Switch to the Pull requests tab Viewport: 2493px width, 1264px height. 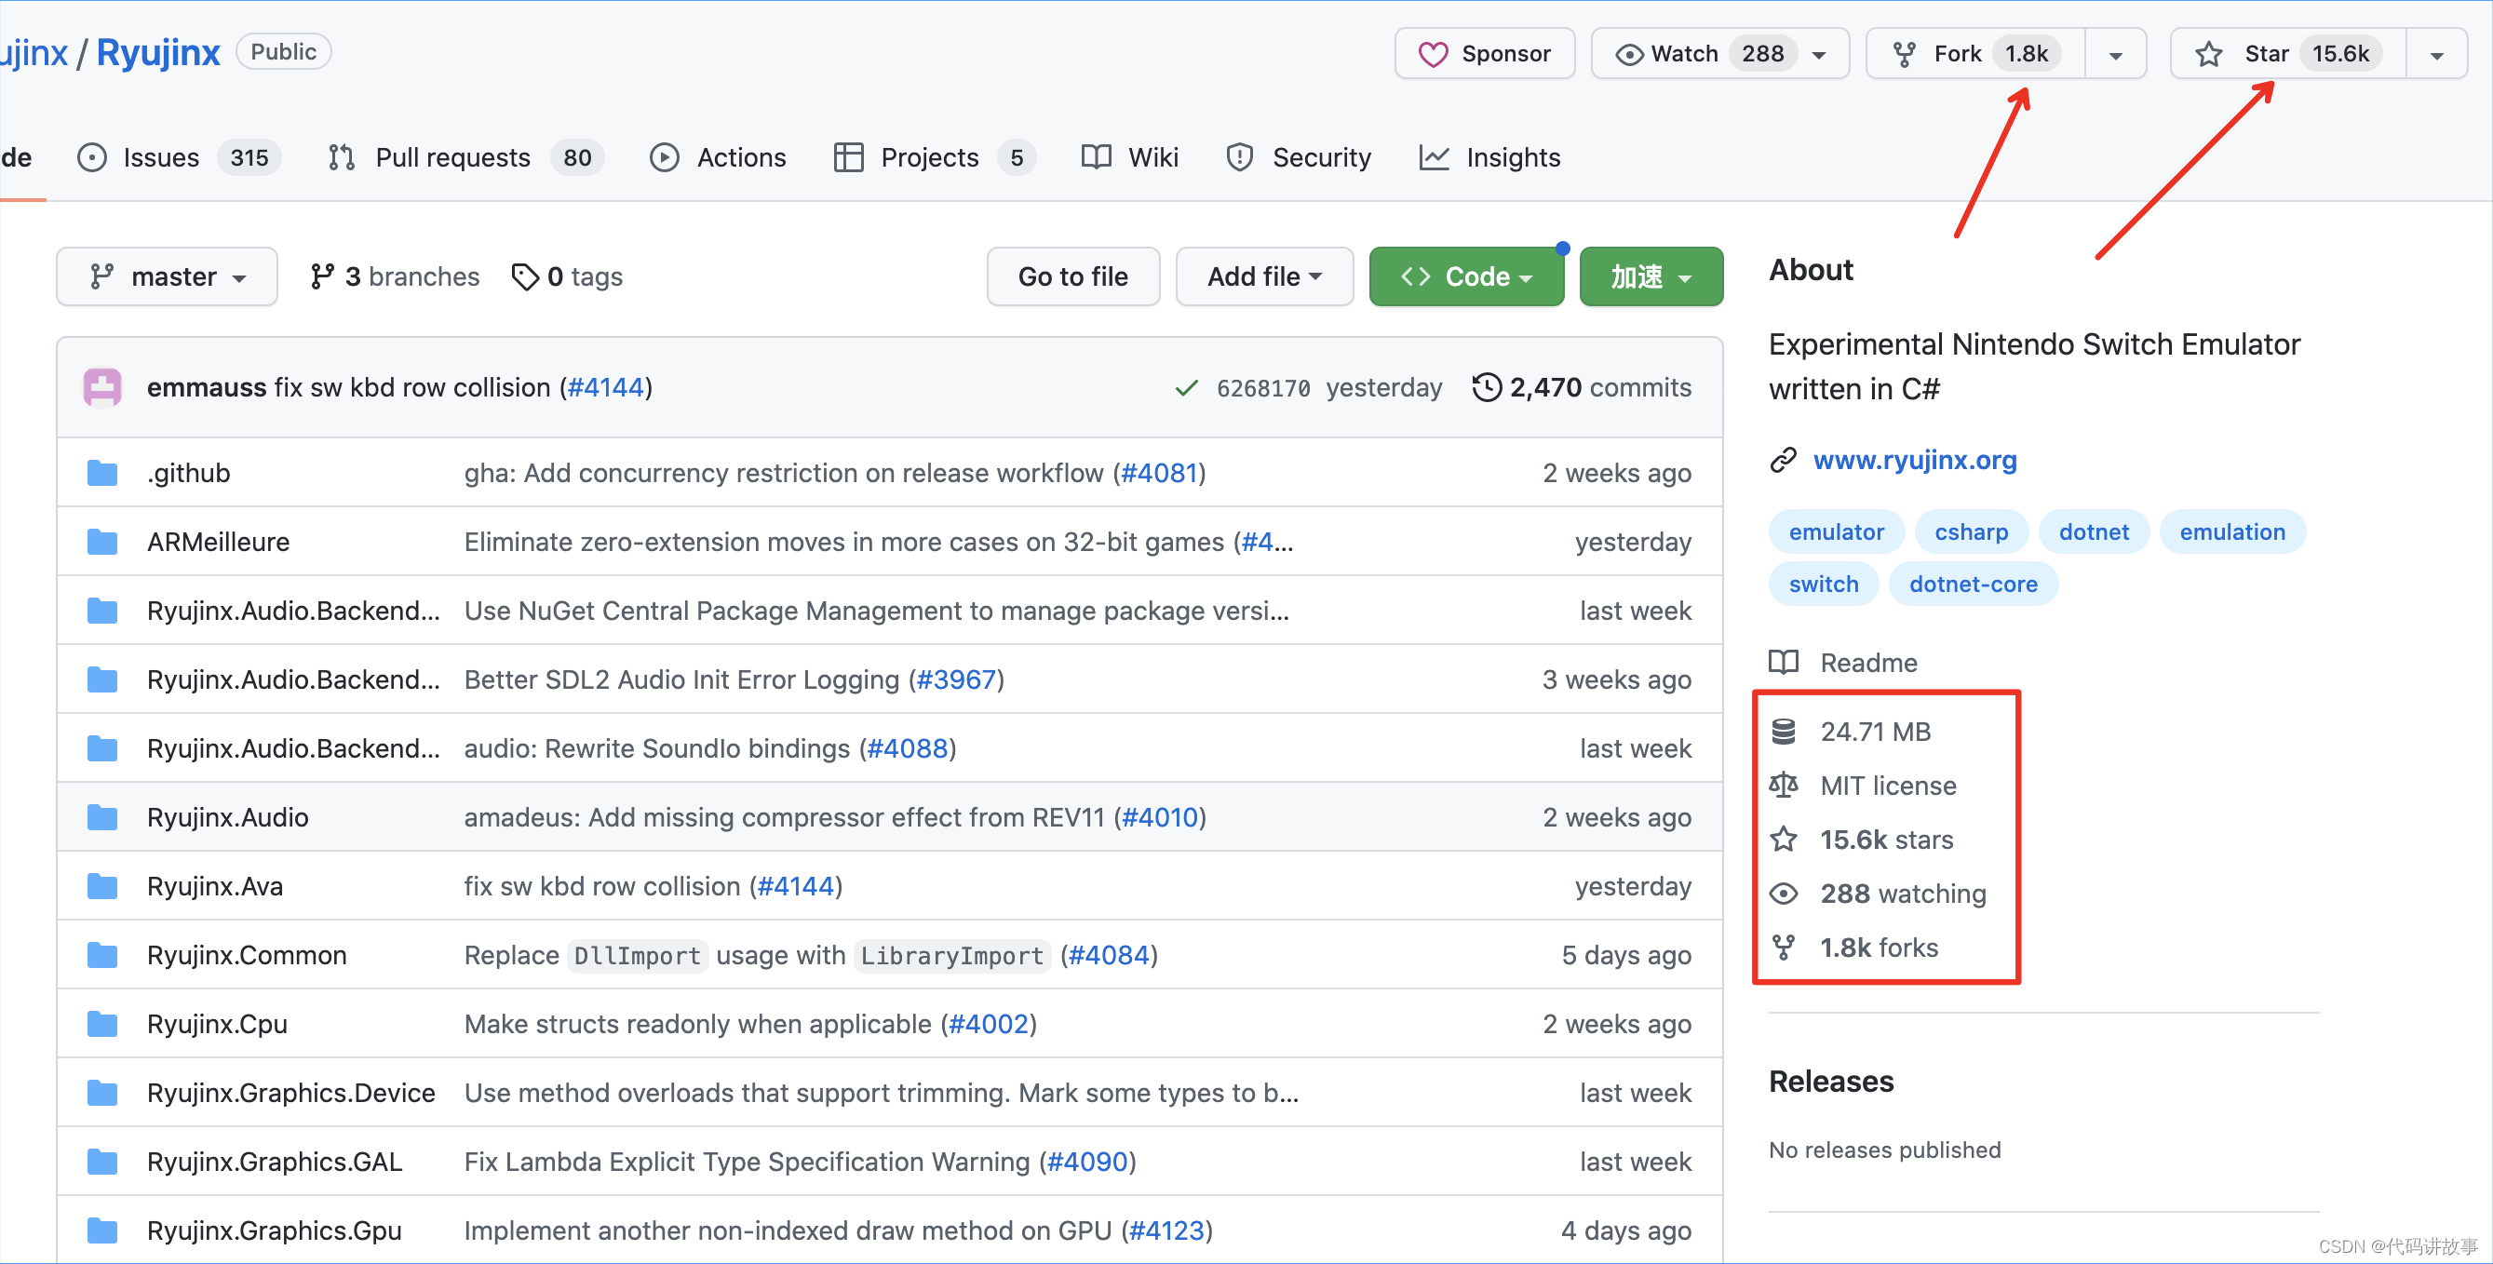click(x=451, y=156)
